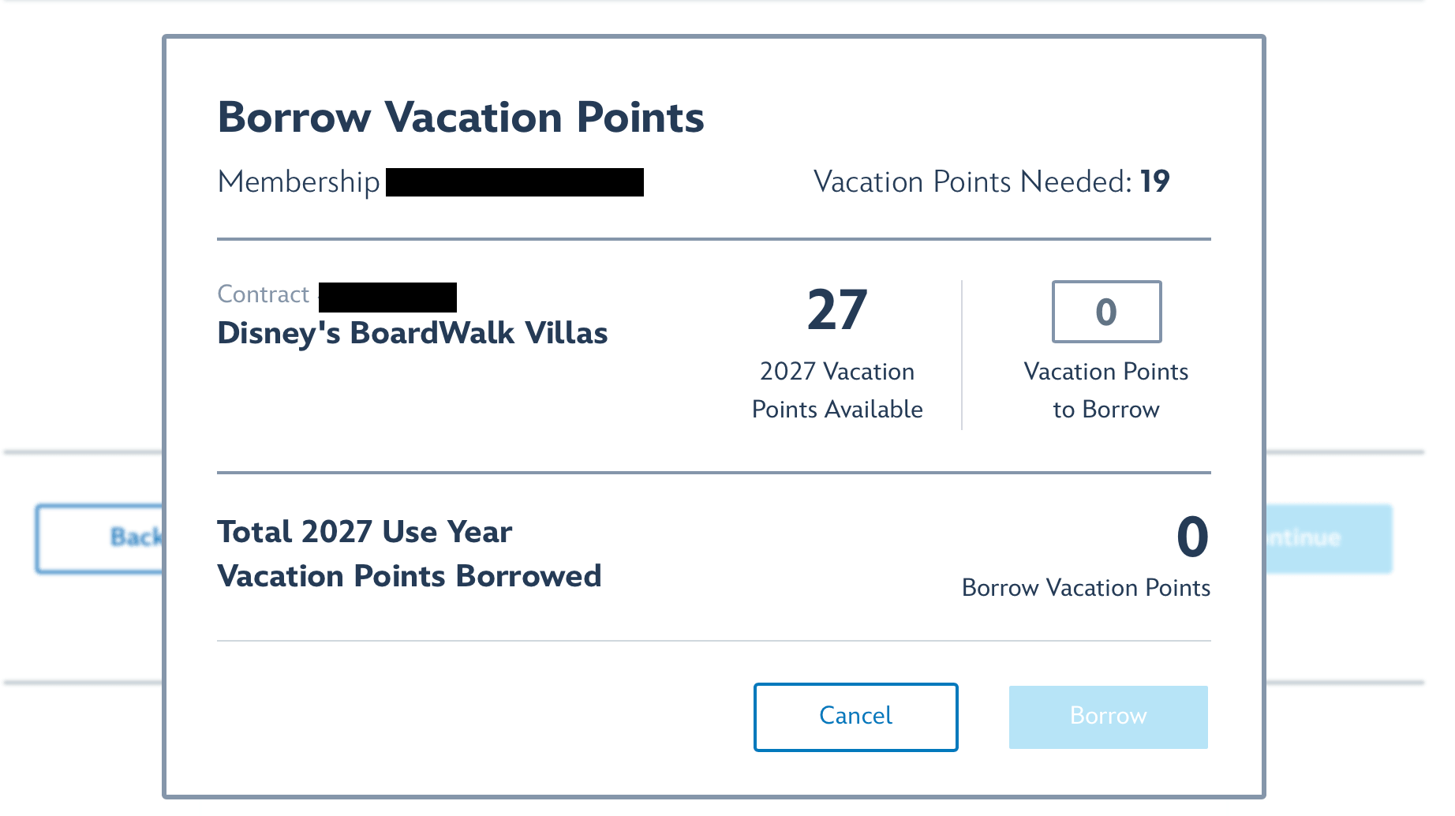Click the gray Contract label
Image resolution: width=1455 pixels, height=816 pixels.
point(263,294)
